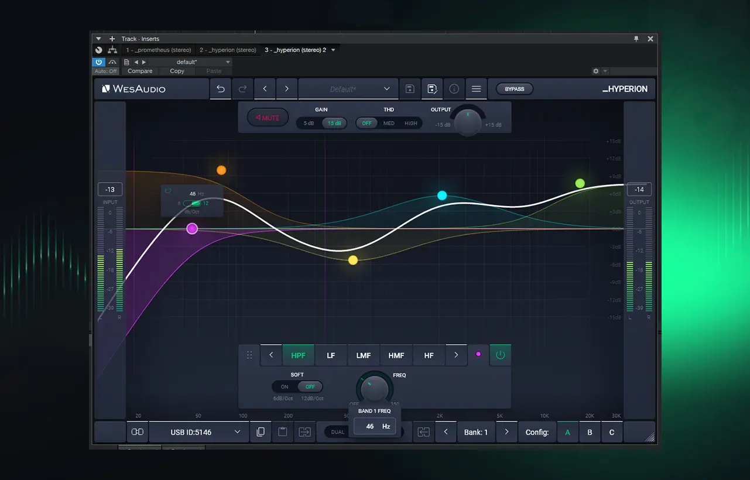Image resolution: width=750 pixels, height=480 pixels.
Task: Open the host settings gear icon
Action: click(x=596, y=71)
